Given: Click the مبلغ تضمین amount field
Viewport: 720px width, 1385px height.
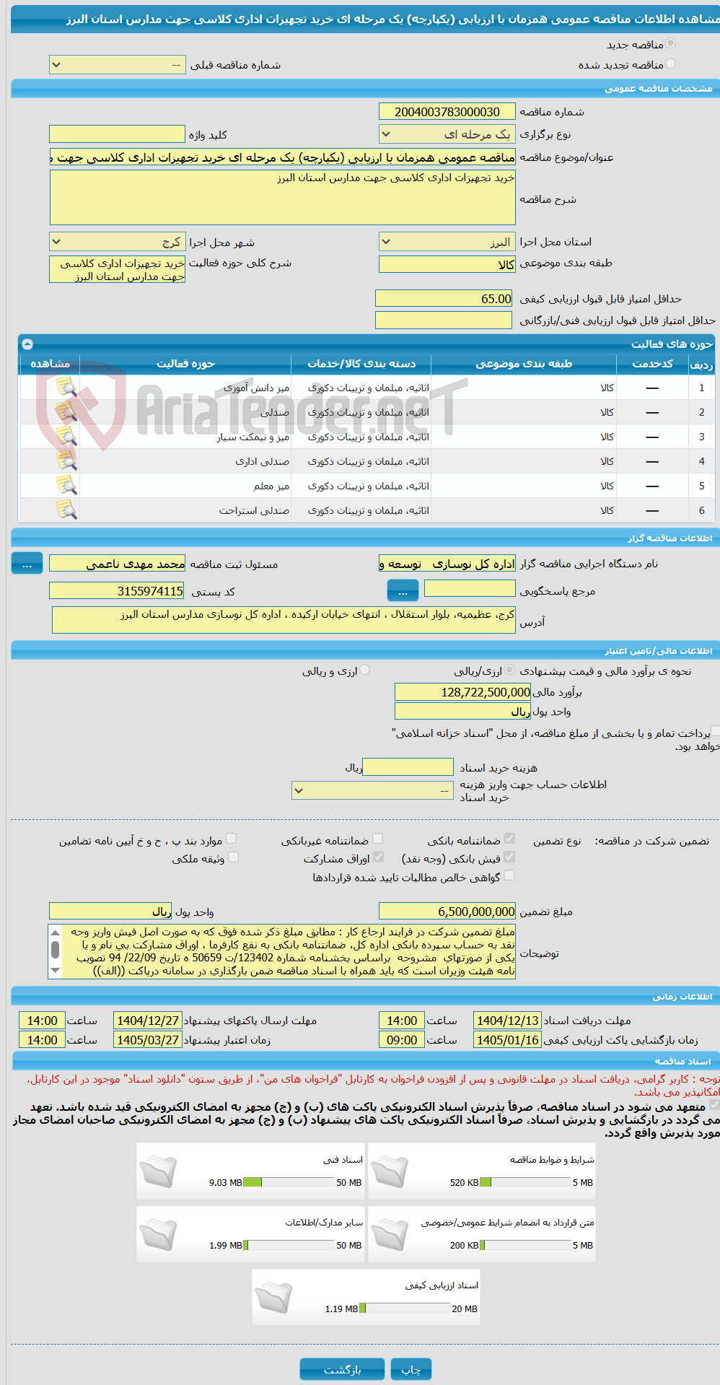Looking at the screenshot, I should 447,912.
